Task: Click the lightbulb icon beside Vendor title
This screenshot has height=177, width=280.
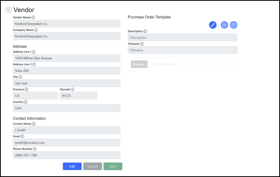Action: click(9, 10)
